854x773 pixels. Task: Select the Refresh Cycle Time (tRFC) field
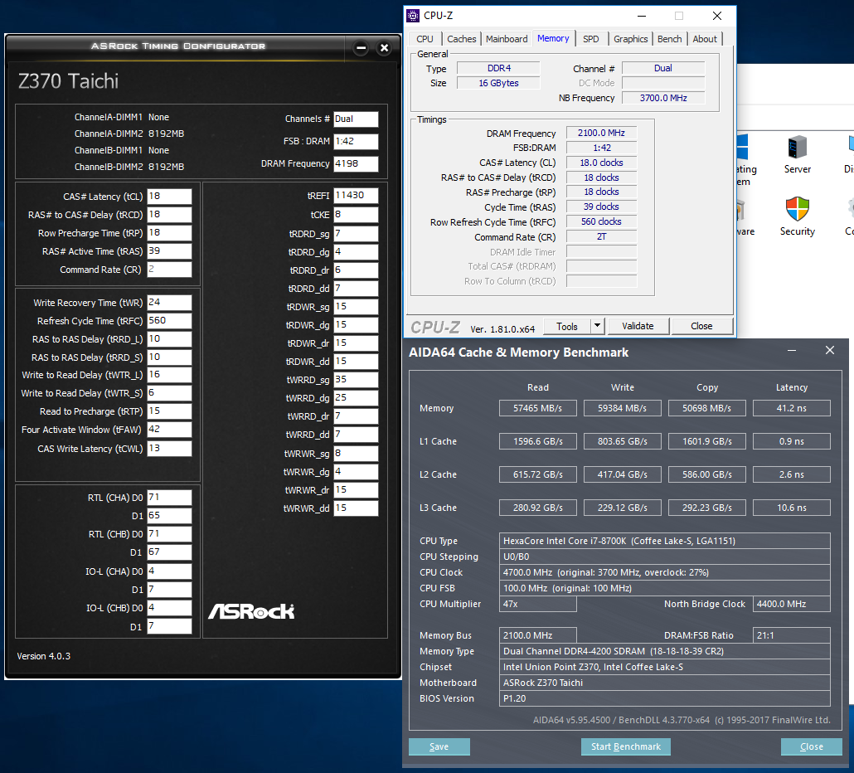(169, 321)
